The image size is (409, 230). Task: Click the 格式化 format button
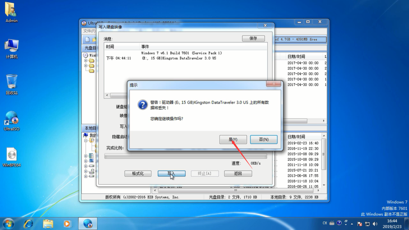pos(138,173)
